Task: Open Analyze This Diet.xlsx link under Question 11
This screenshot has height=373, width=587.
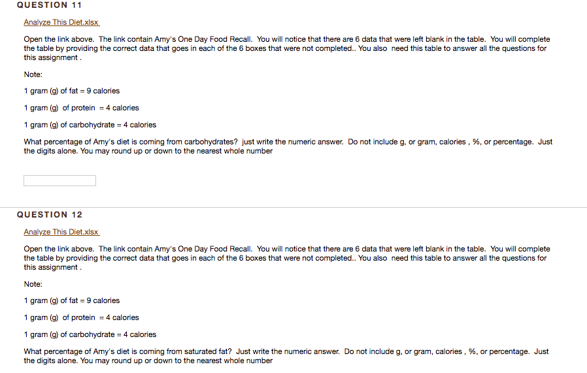Action: click(x=61, y=22)
